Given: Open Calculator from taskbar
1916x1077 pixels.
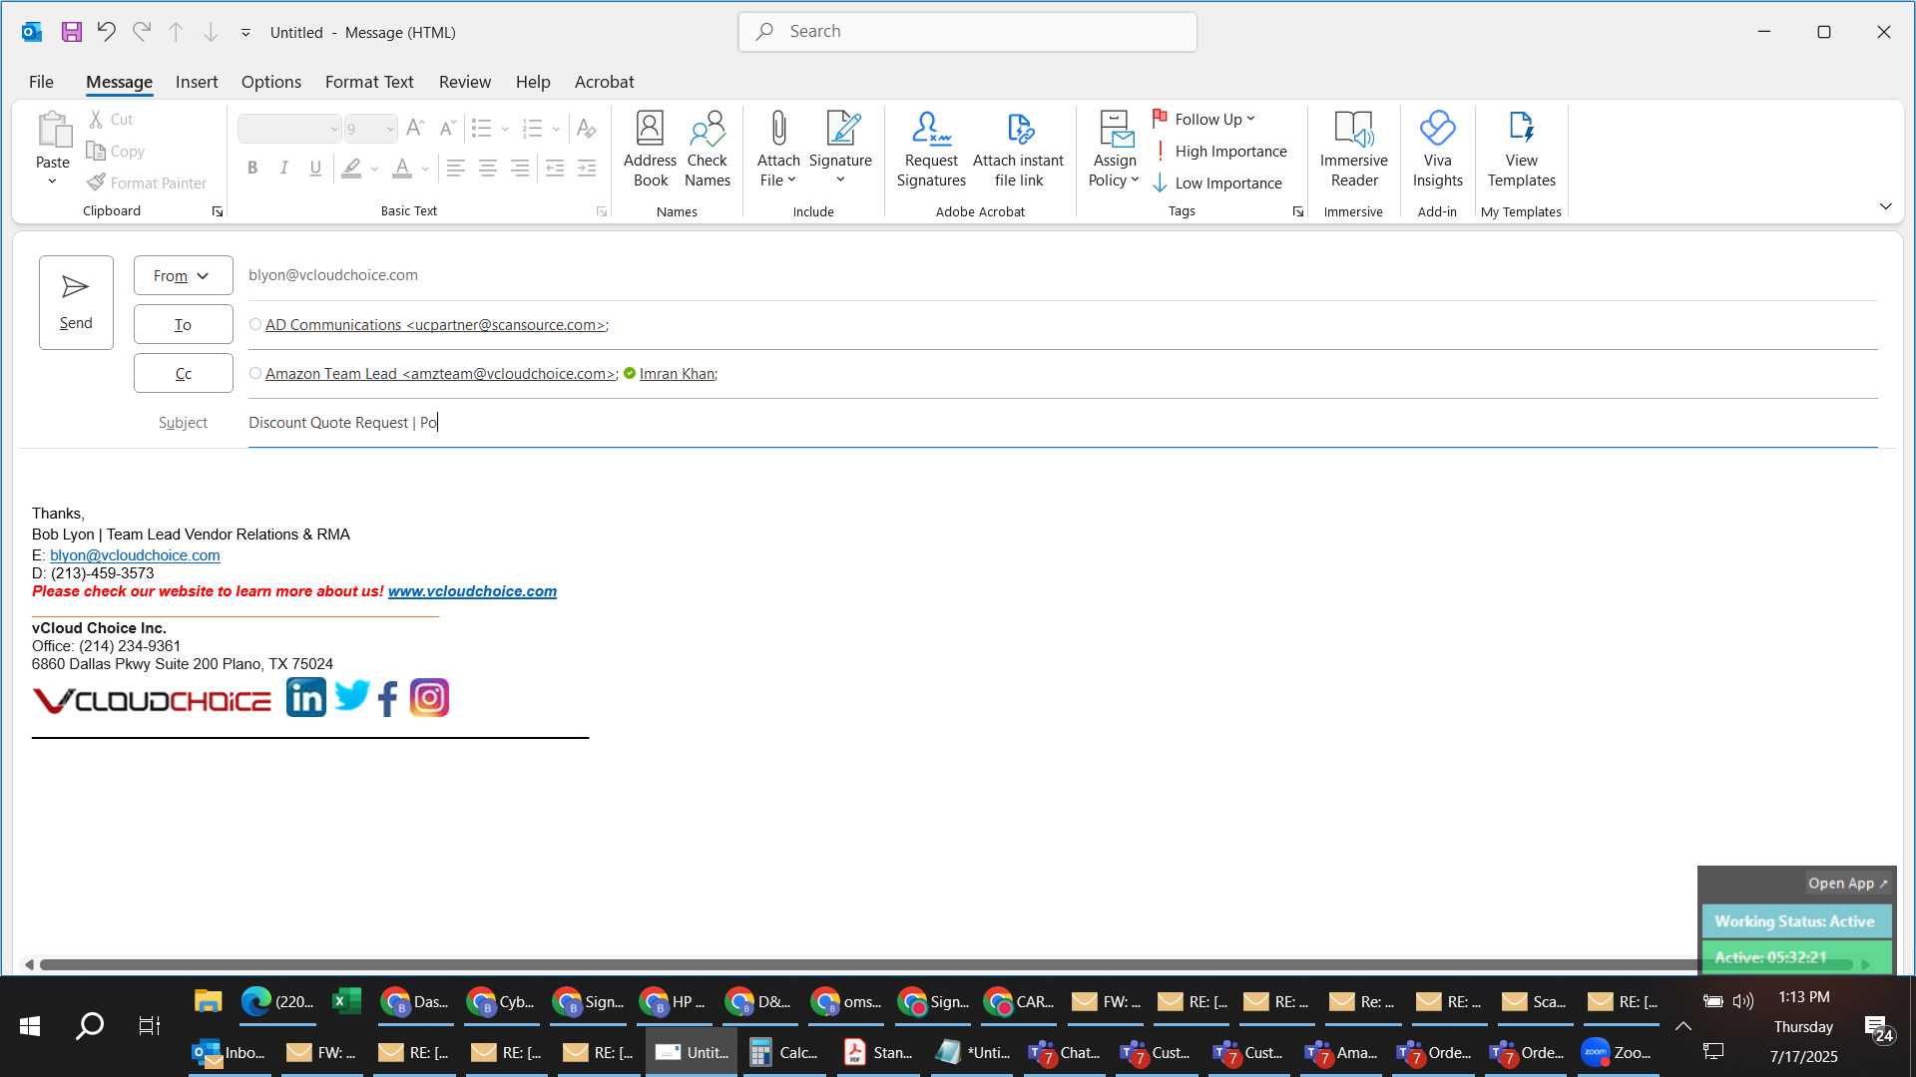Looking at the screenshot, I should pyautogui.click(x=783, y=1052).
